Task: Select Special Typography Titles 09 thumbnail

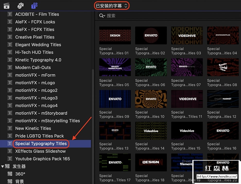Action: click(115, 99)
